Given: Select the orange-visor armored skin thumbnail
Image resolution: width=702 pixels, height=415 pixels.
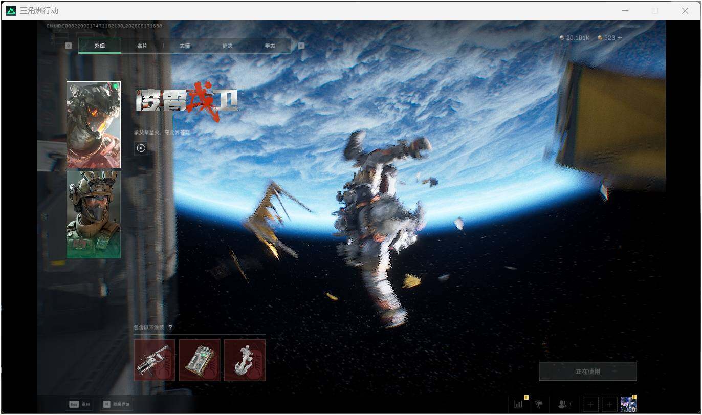Looking at the screenshot, I should pos(94,125).
